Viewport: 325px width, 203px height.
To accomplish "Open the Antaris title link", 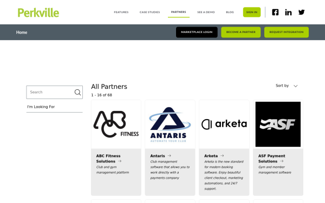I will pos(158,156).
